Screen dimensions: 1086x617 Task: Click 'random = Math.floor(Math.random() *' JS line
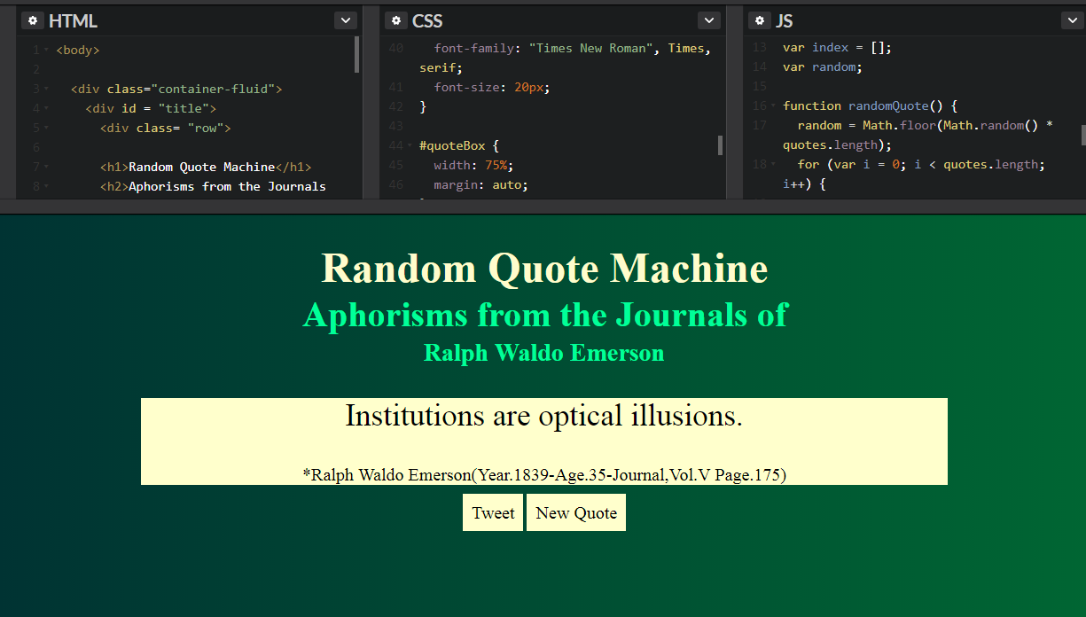click(925, 126)
